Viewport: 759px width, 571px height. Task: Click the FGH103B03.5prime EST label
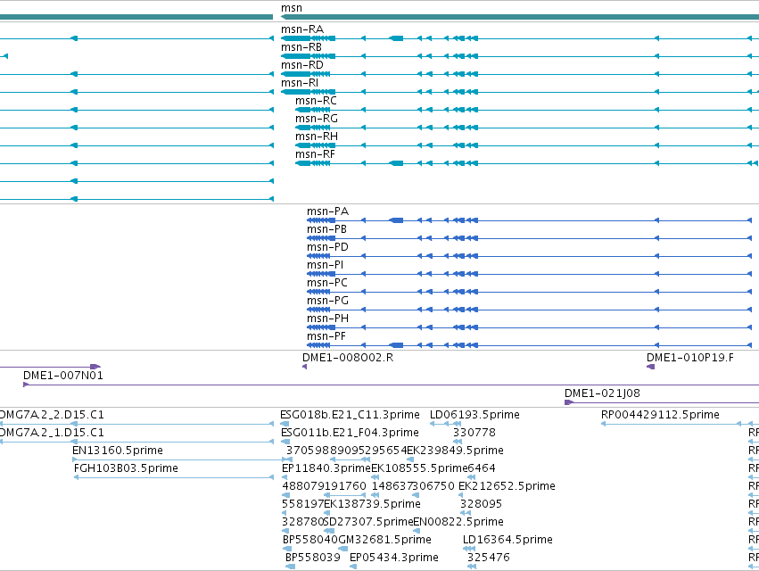[x=126, y=468]
